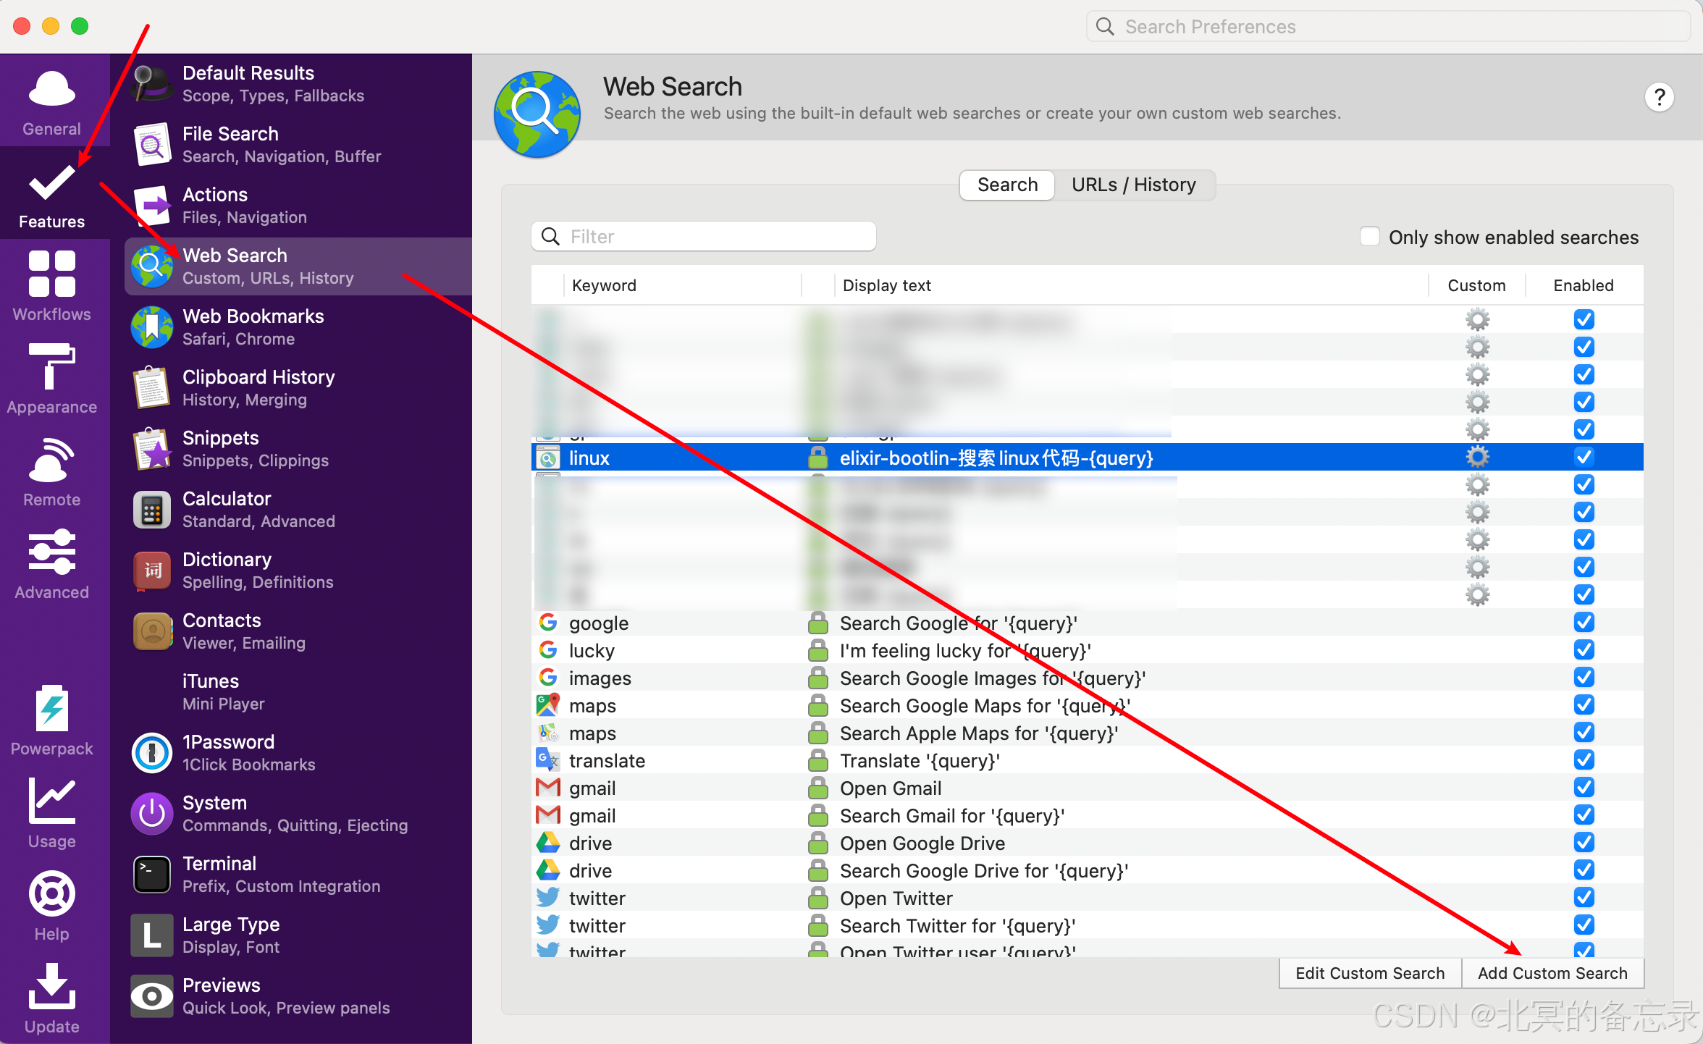This screenshot has height=1044, width=1703.
Task: Sort by the Display text column header
Action: 1131,285
